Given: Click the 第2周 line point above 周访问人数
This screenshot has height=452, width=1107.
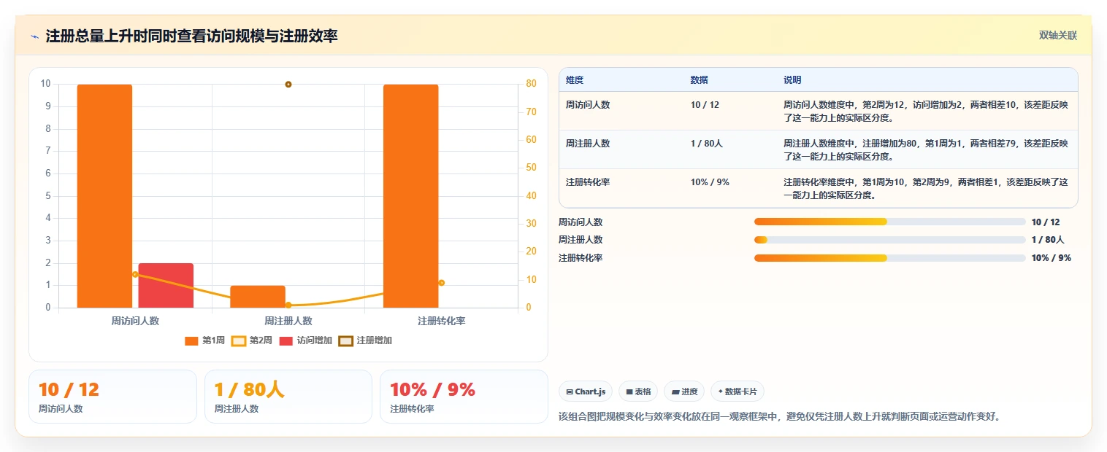Looking at the screenshot, I should (x=135, y=274).
